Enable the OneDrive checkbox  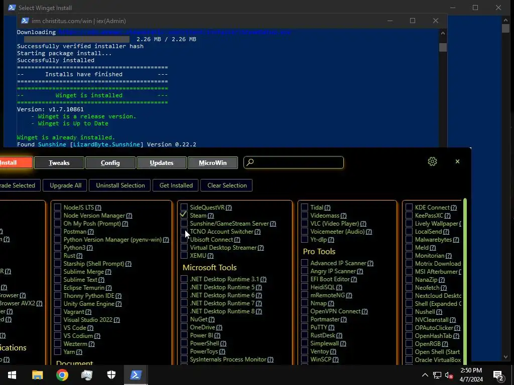click(184, 327)
